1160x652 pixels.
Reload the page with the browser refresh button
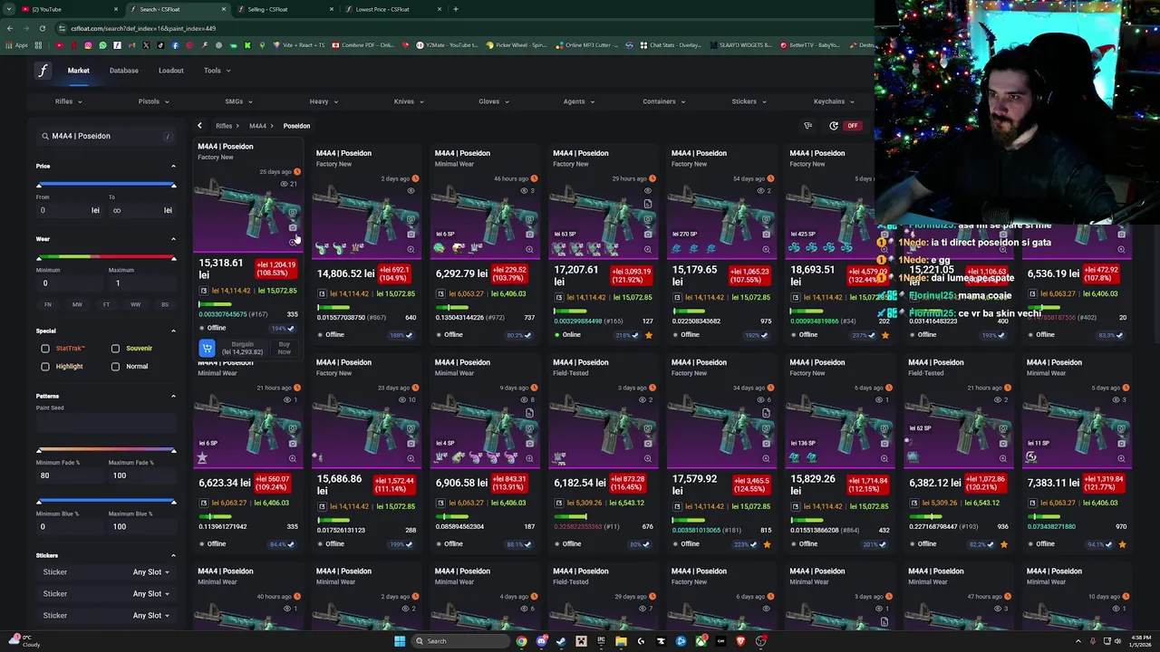tap(42, 28)
